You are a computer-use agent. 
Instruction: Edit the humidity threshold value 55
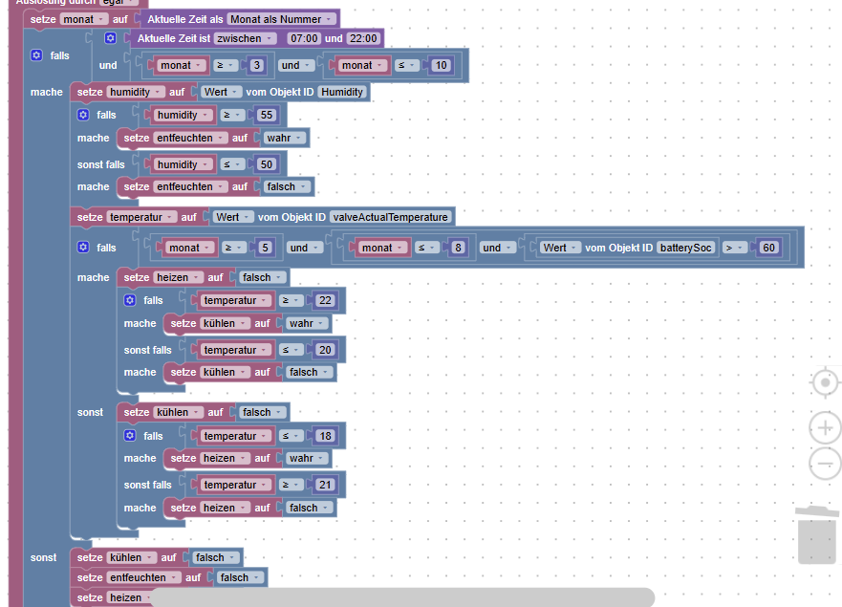point(267,115)
